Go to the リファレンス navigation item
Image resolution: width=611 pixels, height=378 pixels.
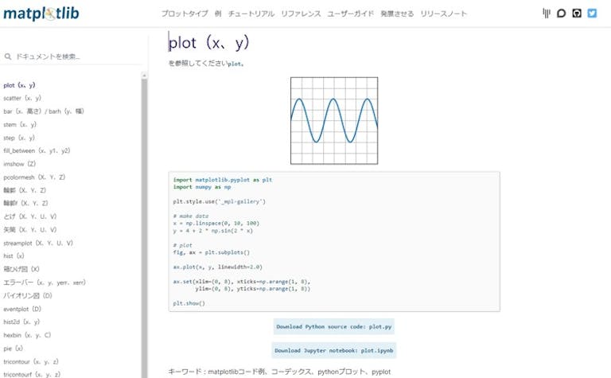[301, 14]
